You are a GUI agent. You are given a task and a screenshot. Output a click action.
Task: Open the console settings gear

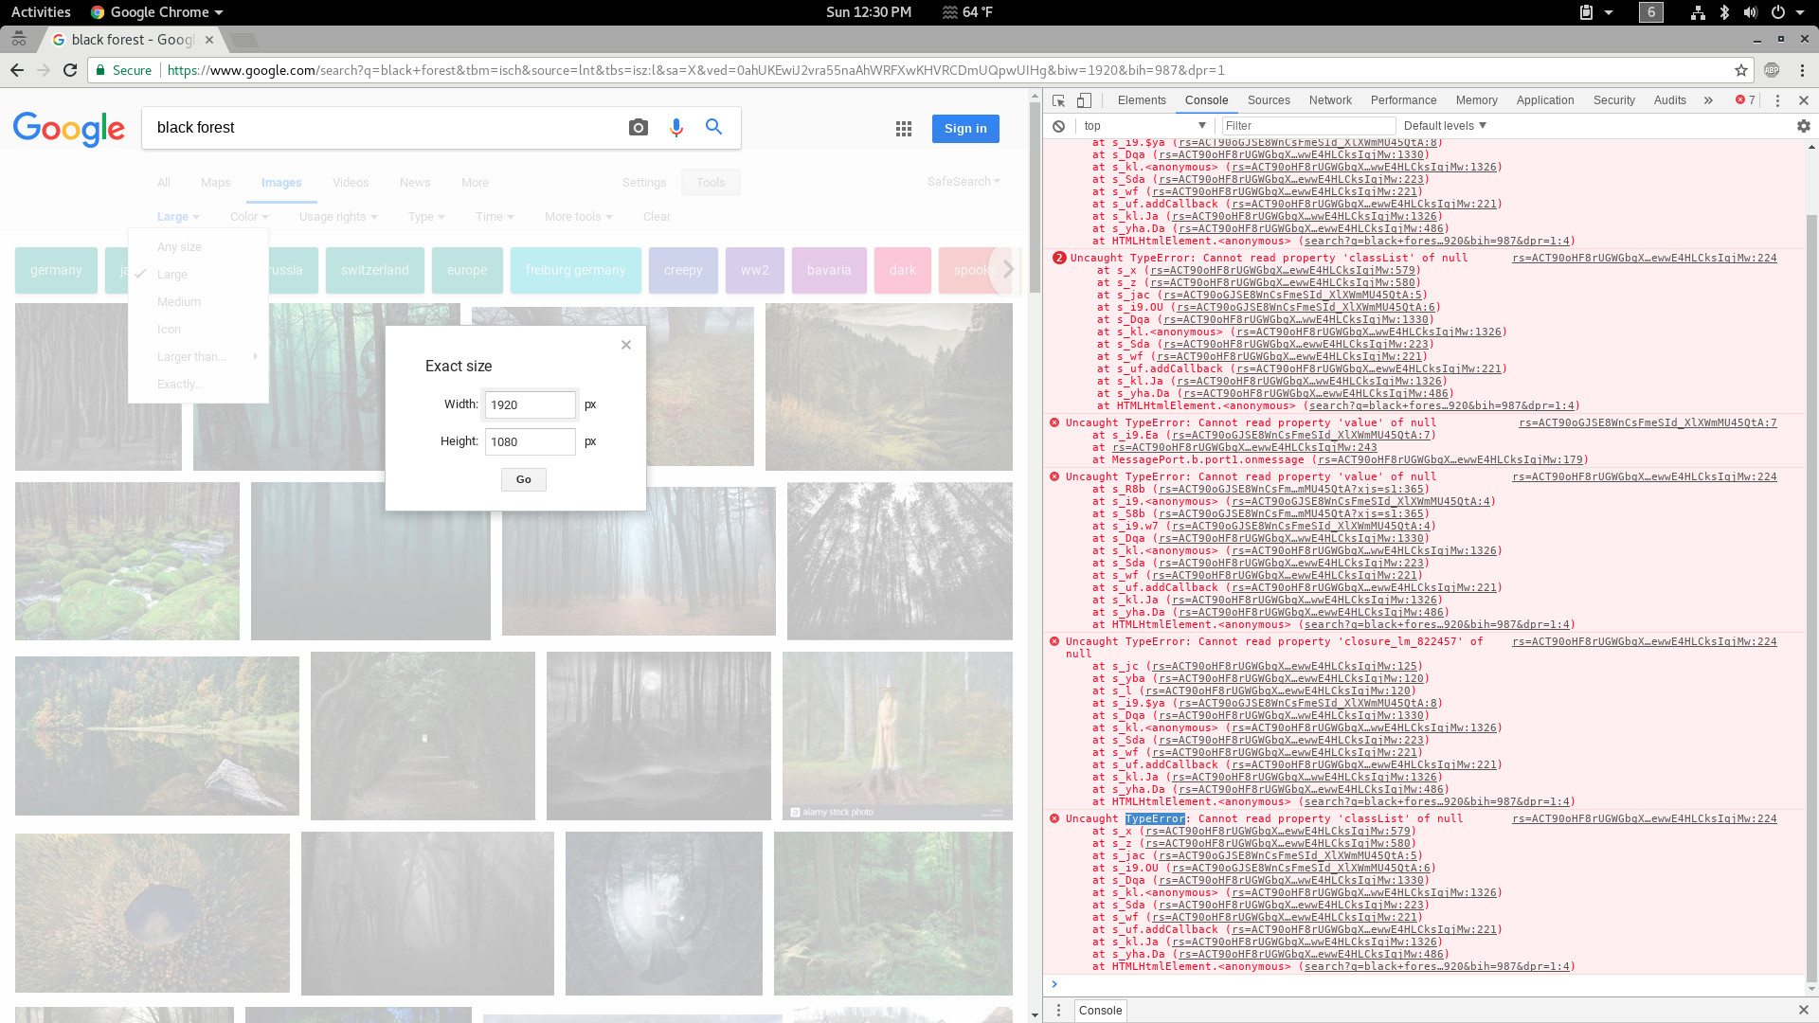[1803, 126]
